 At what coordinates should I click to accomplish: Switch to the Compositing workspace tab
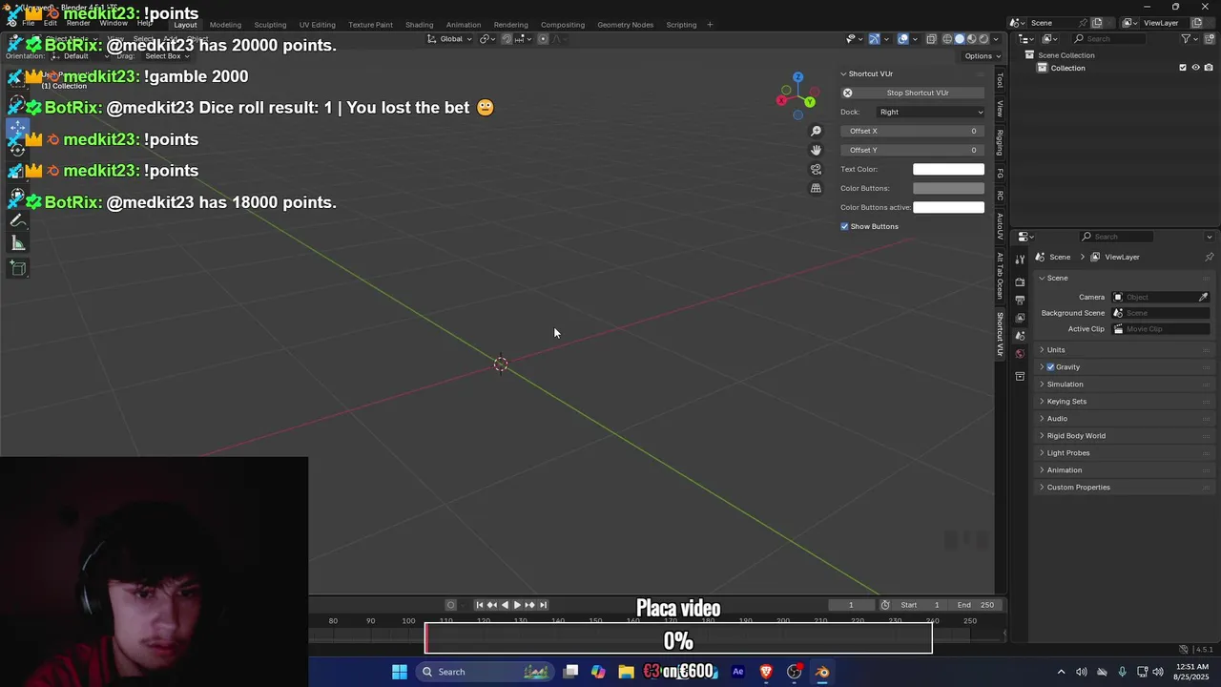(563, 25)
